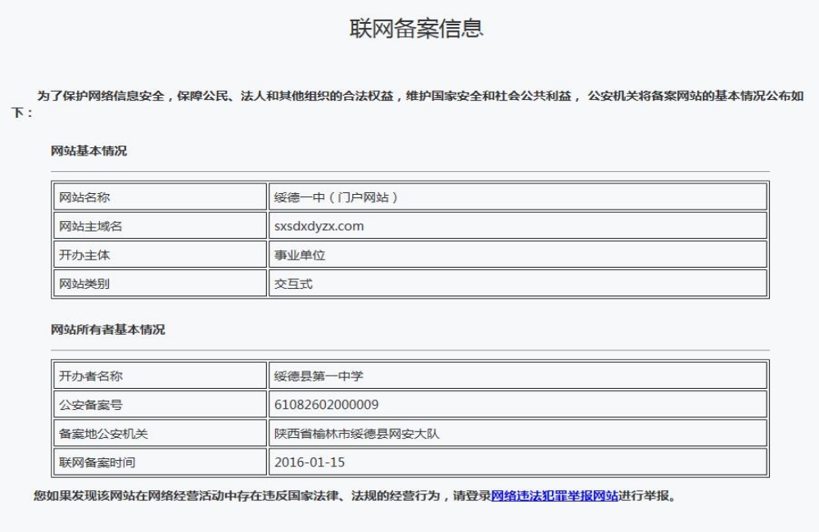The width and height of the screenshot is (819, 532).
Task: Click the 备案地公安机关 label cell
Action: pos(160,433)
